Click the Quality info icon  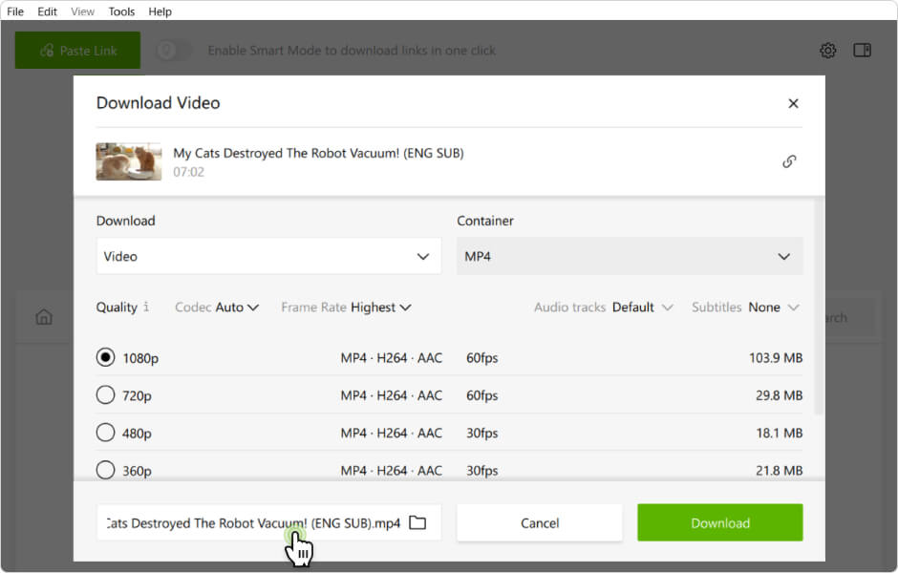(146, 308)
